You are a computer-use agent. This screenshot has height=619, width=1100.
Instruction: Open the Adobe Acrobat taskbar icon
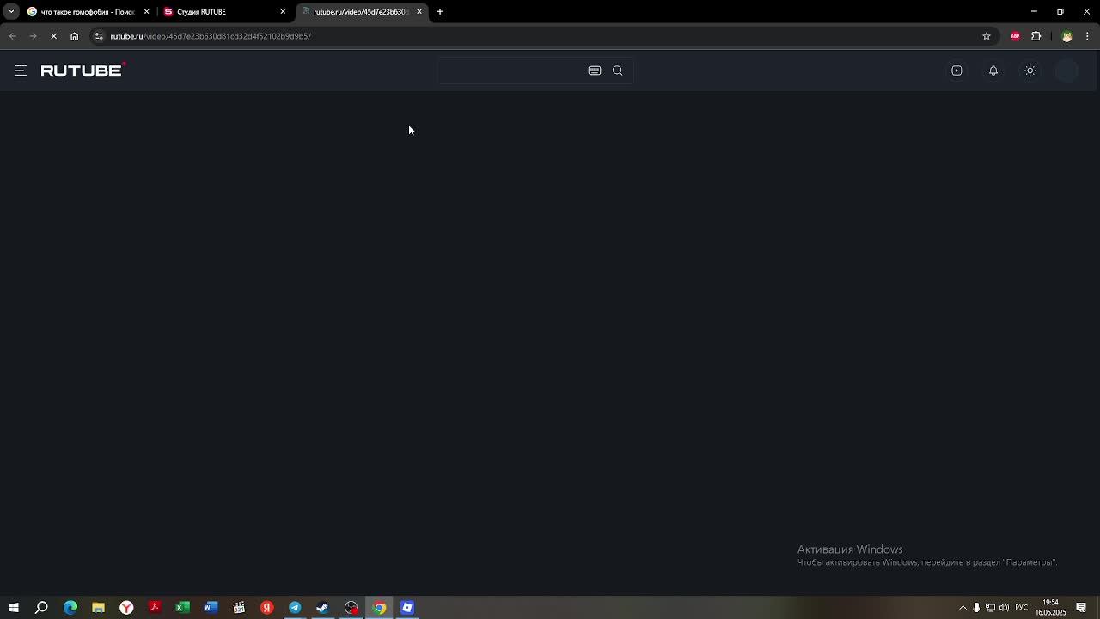pyautogui.click(x=155, y=608)
